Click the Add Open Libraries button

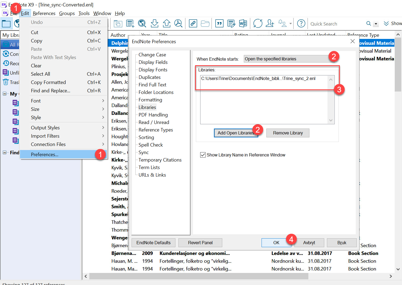(x=236, y=133)
